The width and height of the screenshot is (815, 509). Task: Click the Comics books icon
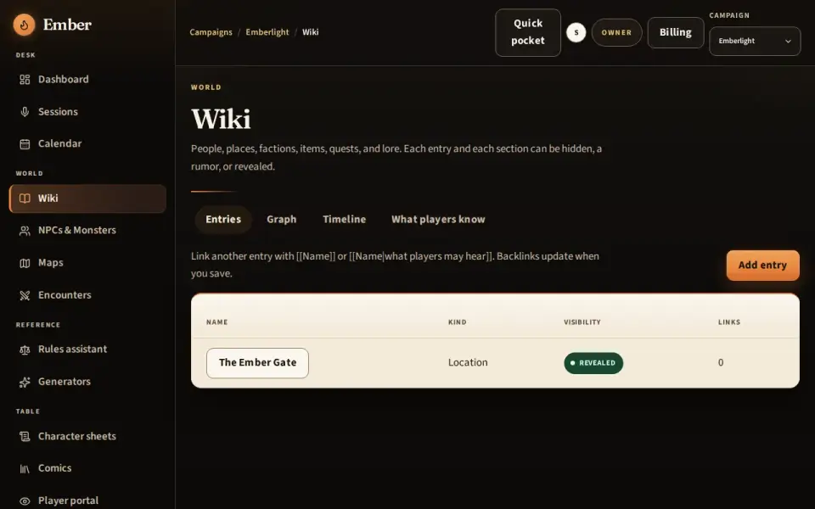[x=25, y=468]
